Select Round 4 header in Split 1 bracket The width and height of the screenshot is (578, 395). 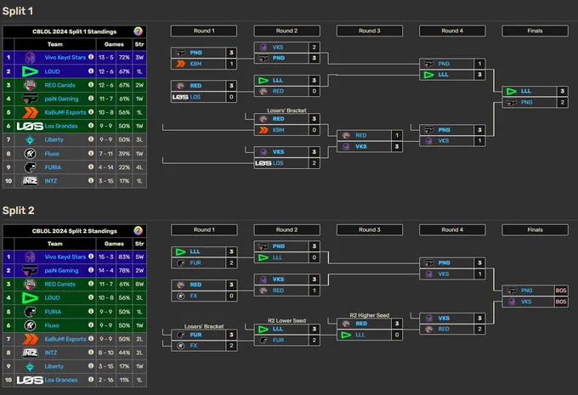(452, 31)
